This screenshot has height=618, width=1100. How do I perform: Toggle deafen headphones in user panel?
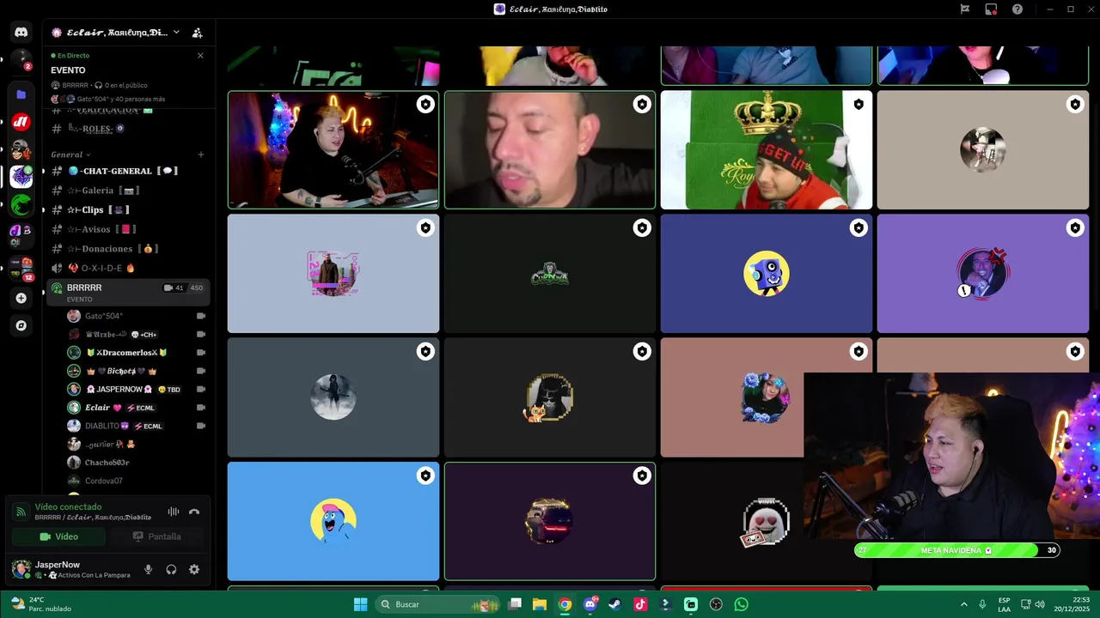171,569
